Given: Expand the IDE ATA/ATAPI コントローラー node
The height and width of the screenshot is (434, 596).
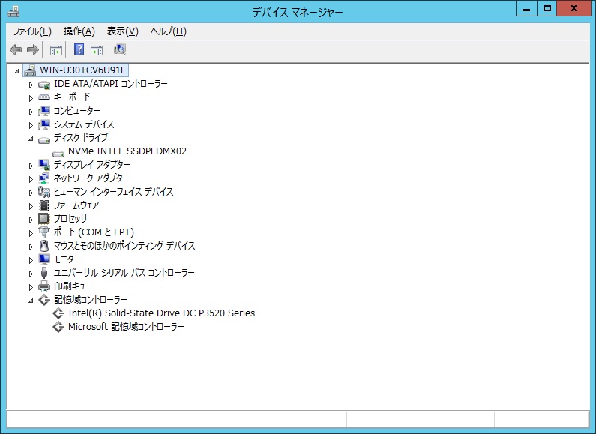Looking at the screenshot, I should [31, 85].
